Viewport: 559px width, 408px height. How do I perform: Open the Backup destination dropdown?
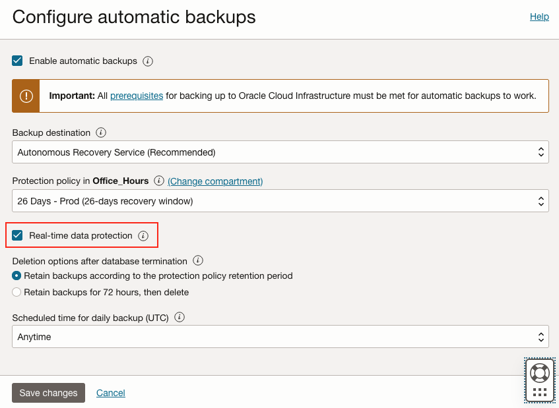point(280,152)
